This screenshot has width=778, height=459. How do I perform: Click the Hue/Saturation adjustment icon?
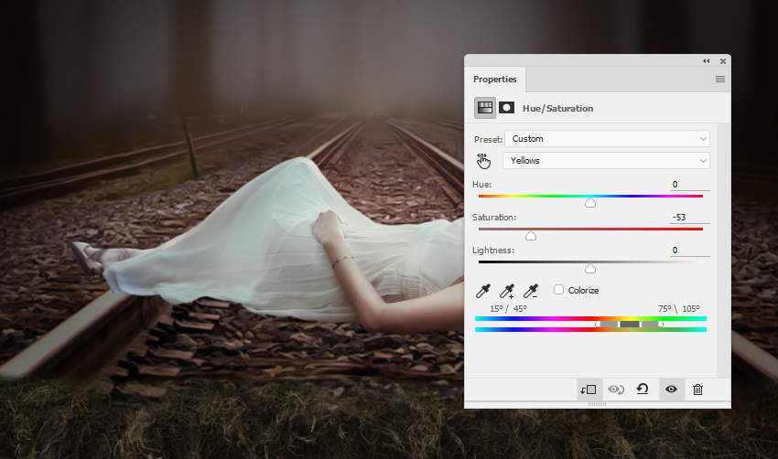[x=485, y=108]
